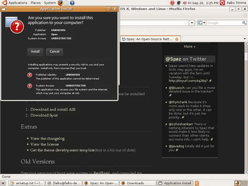
Task: Switch to airsetup.txt taskbar window
Action: [27, 183]
